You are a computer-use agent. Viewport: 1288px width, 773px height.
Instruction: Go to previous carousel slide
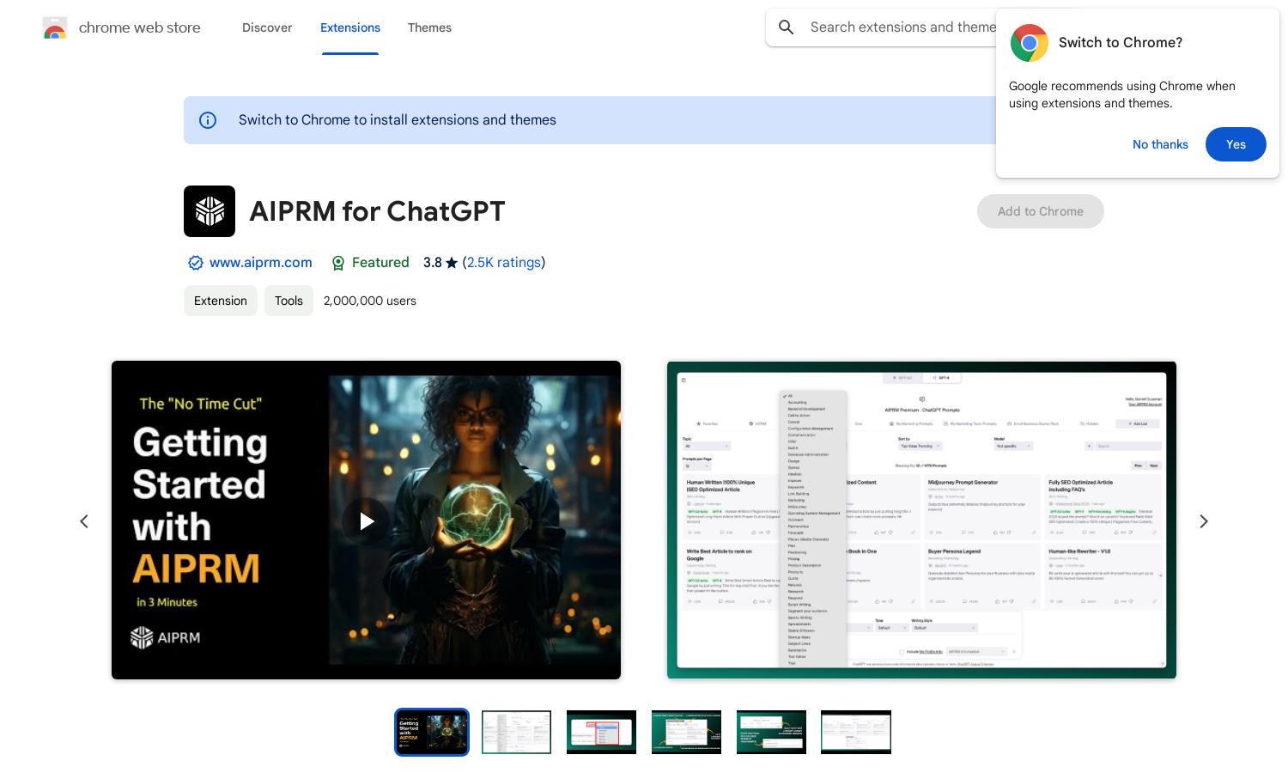click(x=84, y=521)
